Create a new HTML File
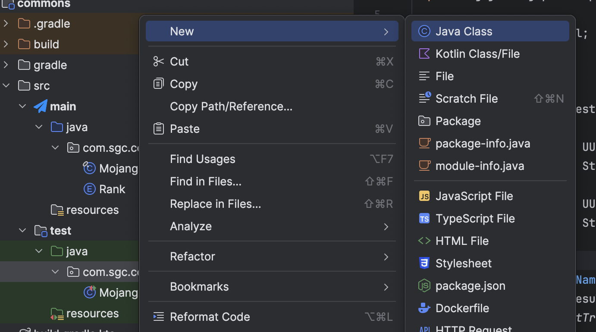This screenshot has width=596, height=332. pyautogui.click(x=462, y=241)
